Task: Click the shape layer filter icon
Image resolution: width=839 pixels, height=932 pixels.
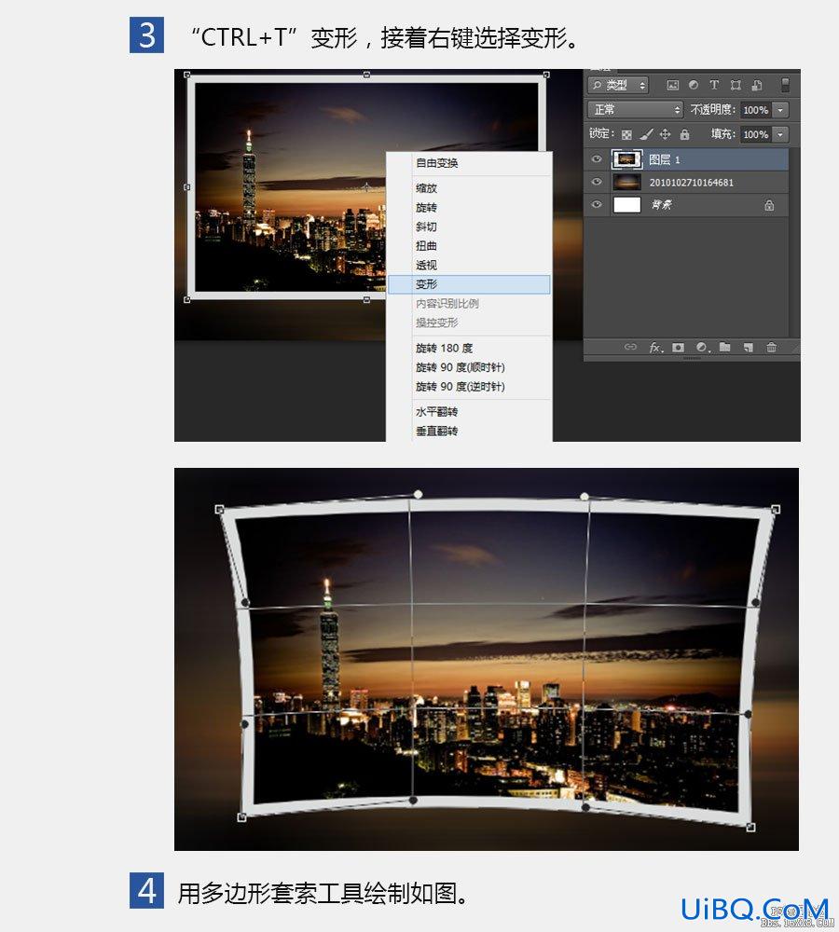Action: tap(736, 85)
